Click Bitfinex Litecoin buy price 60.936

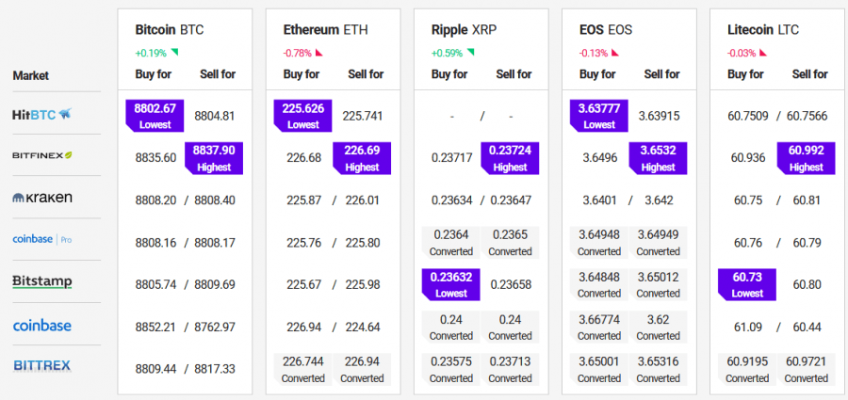(748, 158)
